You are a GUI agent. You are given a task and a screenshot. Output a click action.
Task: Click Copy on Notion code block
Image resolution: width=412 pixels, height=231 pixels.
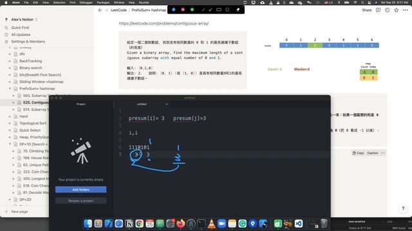(358, 153)
